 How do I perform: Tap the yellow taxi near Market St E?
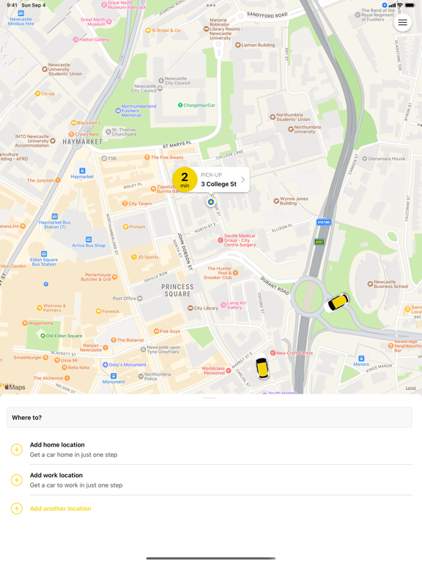click(x=262, y=367)
